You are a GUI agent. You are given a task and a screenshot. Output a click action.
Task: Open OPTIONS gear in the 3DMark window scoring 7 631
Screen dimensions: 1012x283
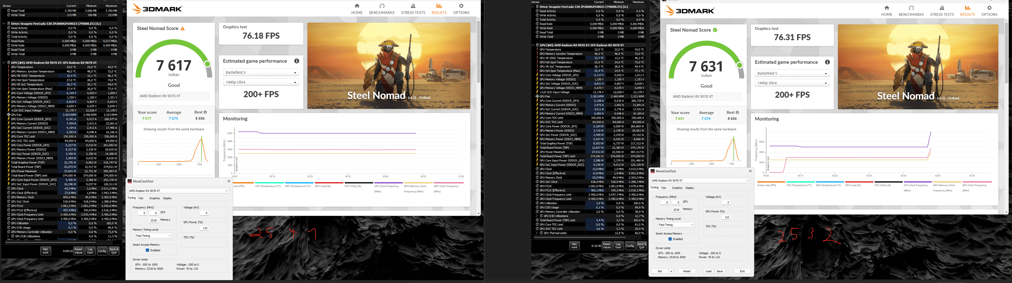click(x=989, y=11)
